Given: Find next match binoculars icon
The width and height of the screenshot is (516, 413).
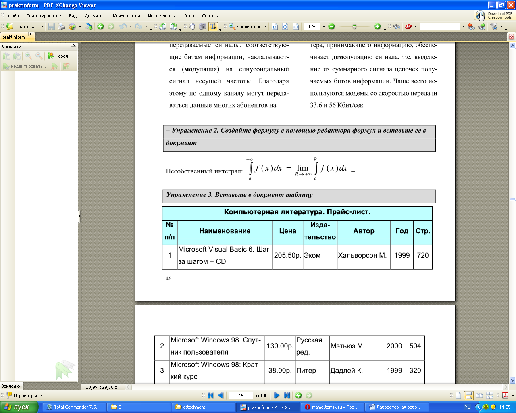Looking at the screenshot, I should [482, 27].
